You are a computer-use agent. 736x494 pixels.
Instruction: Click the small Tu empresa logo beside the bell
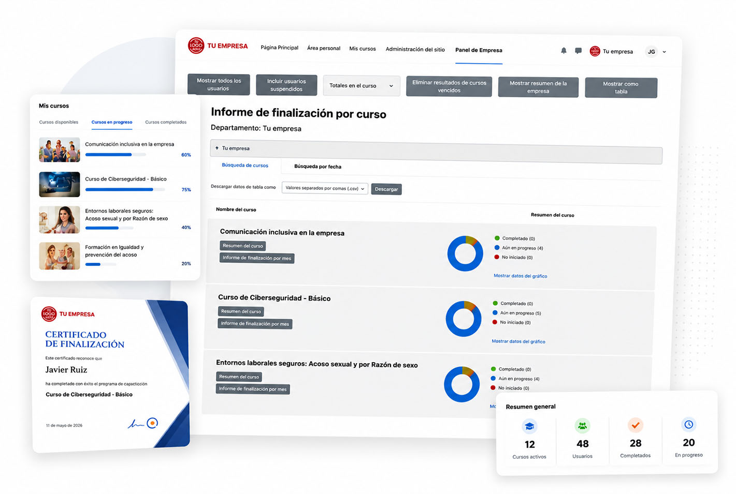[595, 51]
